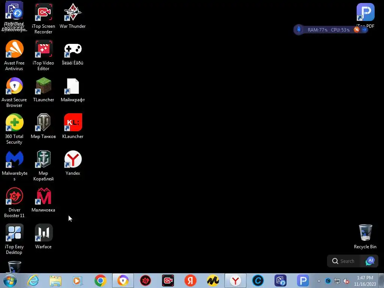Open iTop PDF desktop shortcut

coord(365,15)
